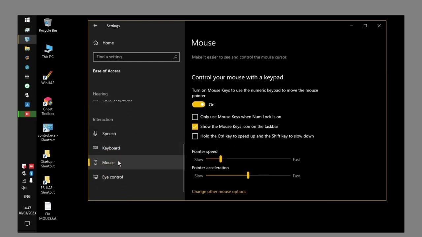The width and height of the screenshot is (422, 237).
Task: Click the active Settings taskbar icon
Action: pos(27,39)
